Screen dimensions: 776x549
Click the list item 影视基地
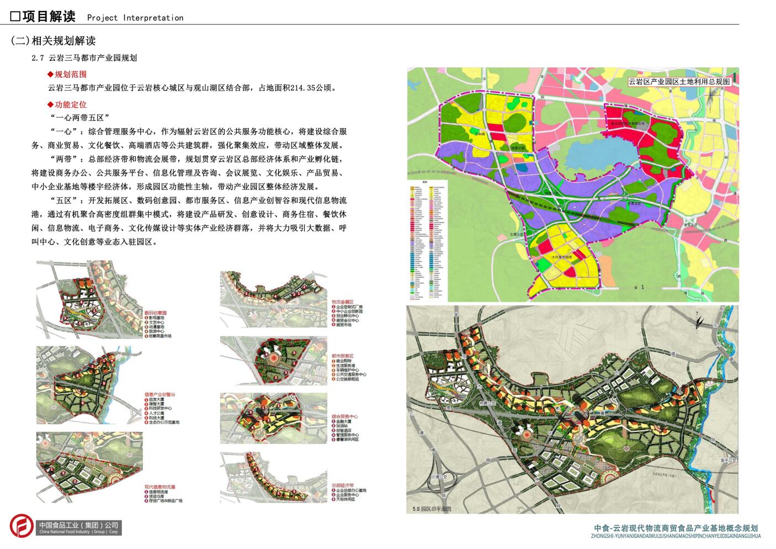point(156,318)
